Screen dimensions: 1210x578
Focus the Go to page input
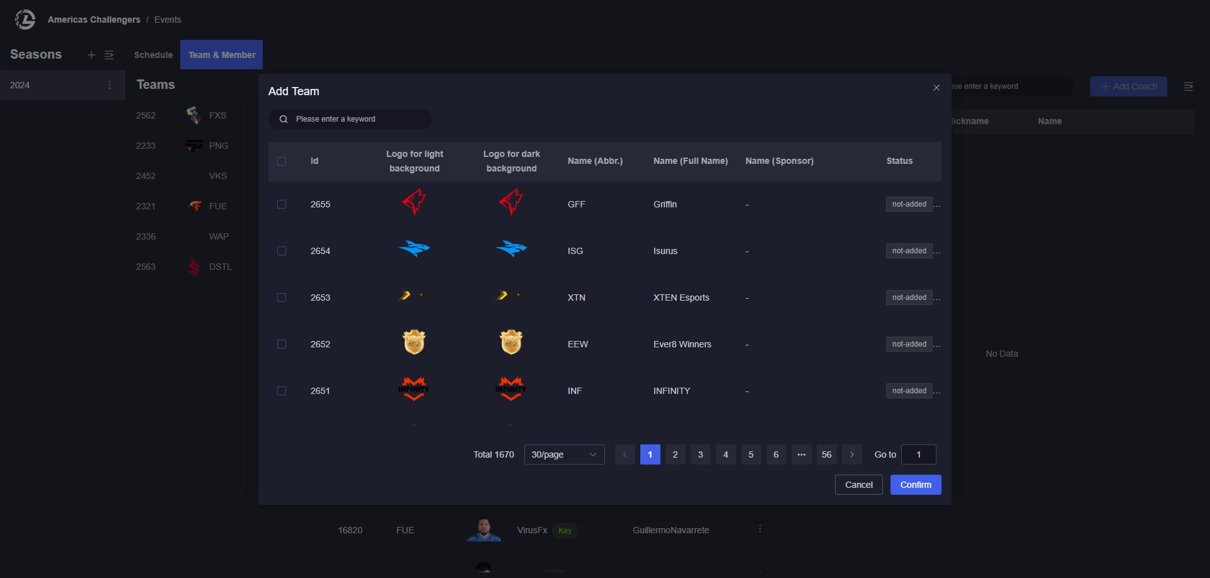click(x=918, y=454)
